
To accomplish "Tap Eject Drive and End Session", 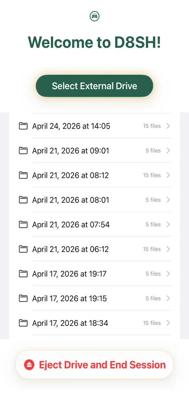I will (x=94, y=365).
